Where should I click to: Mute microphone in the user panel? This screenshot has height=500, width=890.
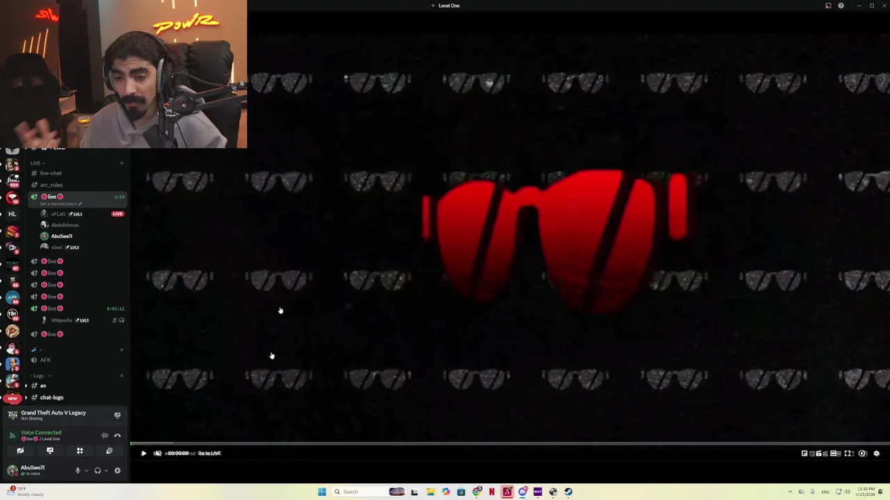pos(78,470)
